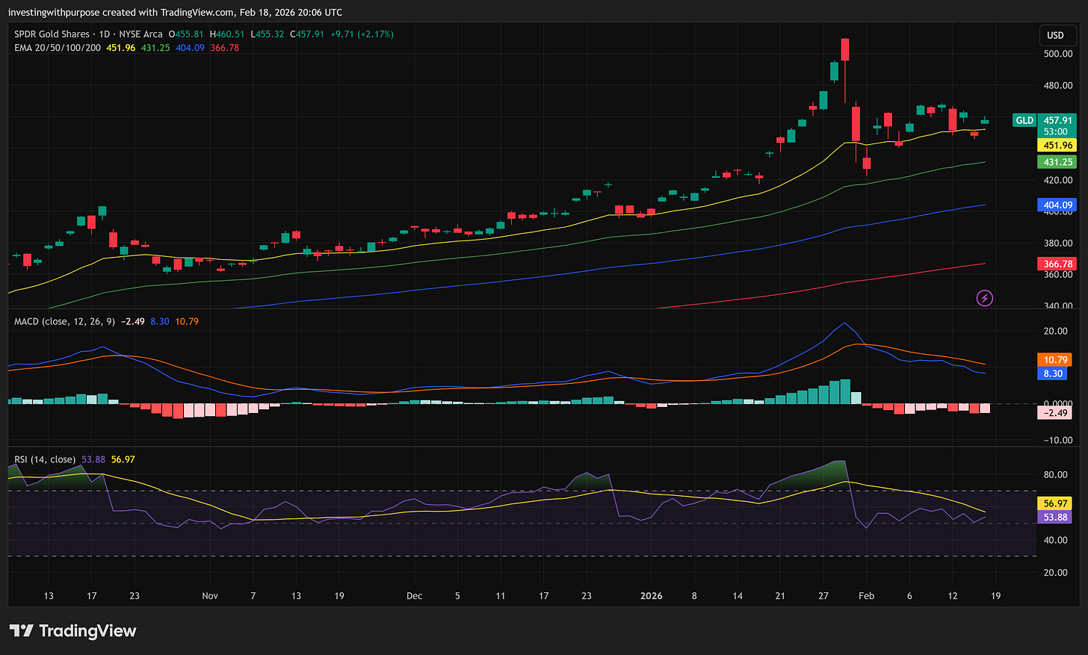The width and height of the screenshot is (1088, 655).
Task: Click the yellow 56.97 value in RSI legend
Action: coord(123,459)
